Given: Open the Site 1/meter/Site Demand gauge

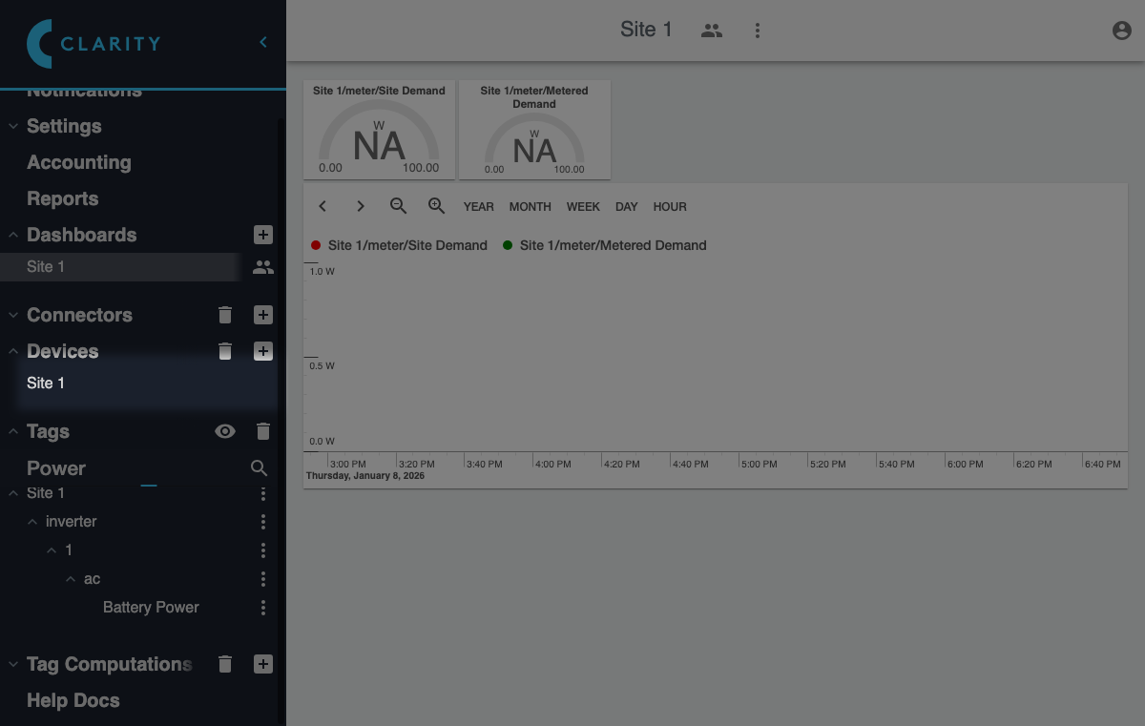Looking at the screenshot, I should click(x=379, y=130).
